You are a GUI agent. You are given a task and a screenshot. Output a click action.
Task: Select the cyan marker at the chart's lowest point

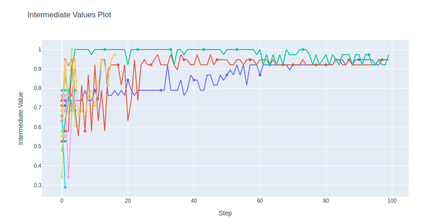coord(65,187)
